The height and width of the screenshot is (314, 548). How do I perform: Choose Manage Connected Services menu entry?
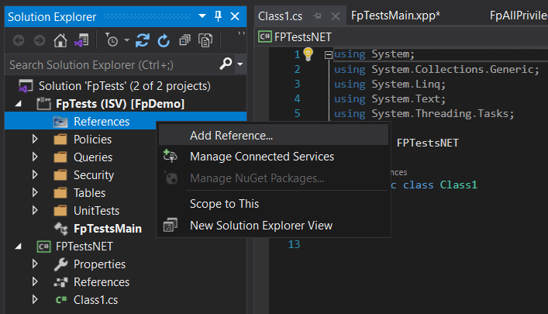tap(274, 157)
